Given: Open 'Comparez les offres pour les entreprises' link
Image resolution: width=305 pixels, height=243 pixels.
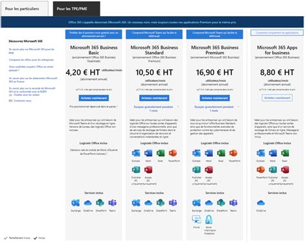Looking at the screenshot, I should pos(32,60).
